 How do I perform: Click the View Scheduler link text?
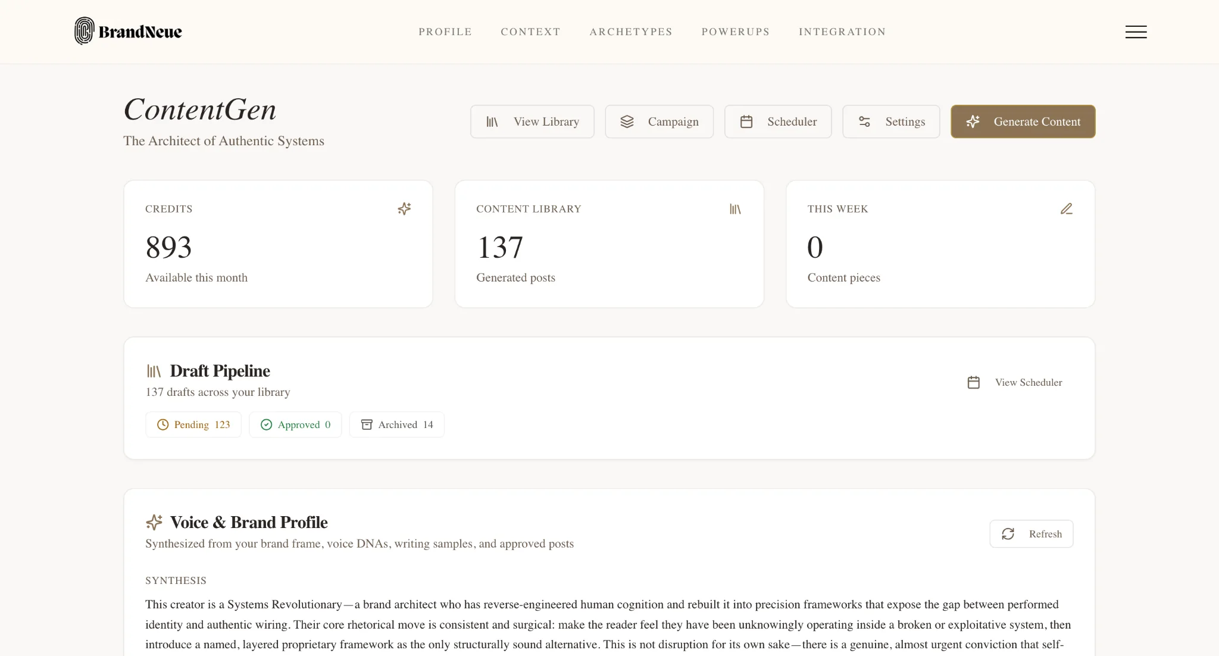pos(1029,382)
